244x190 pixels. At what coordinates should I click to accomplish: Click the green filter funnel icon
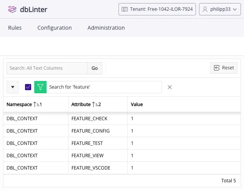point(40,87)
